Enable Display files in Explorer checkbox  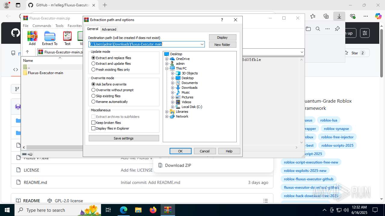(x=93, y=128)
